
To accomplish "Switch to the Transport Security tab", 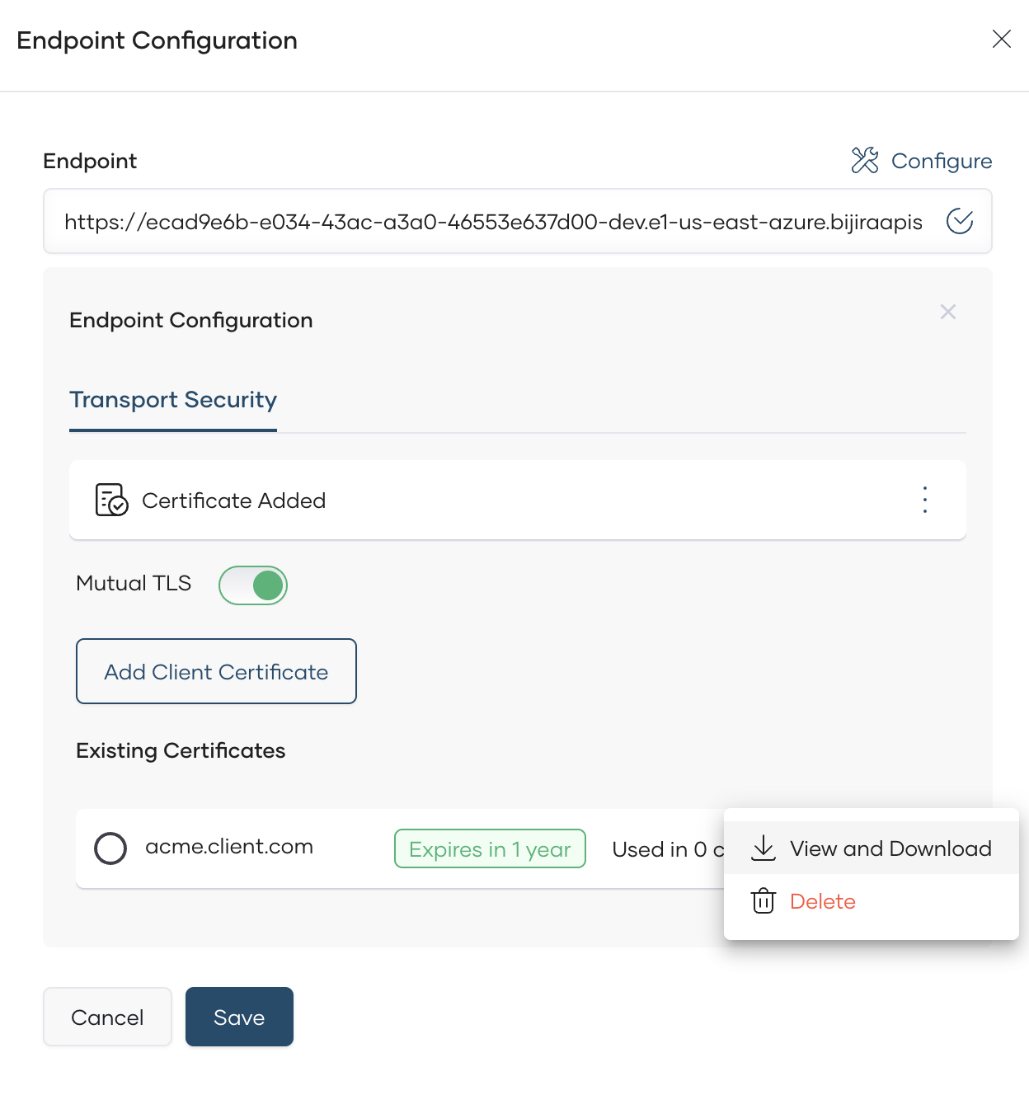I will click(x=173, y=400).
